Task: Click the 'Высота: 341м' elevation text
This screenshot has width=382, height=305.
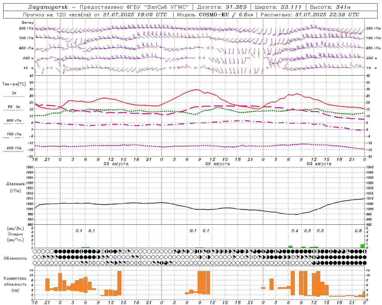Action: [x=330, y=7]
